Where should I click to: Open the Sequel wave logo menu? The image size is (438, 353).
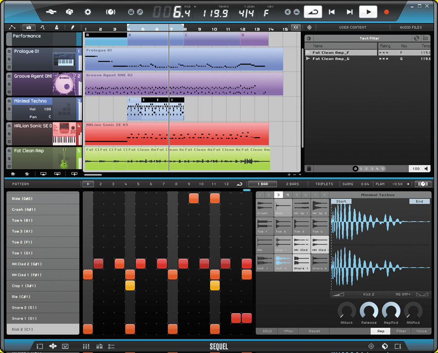(51, 12)
